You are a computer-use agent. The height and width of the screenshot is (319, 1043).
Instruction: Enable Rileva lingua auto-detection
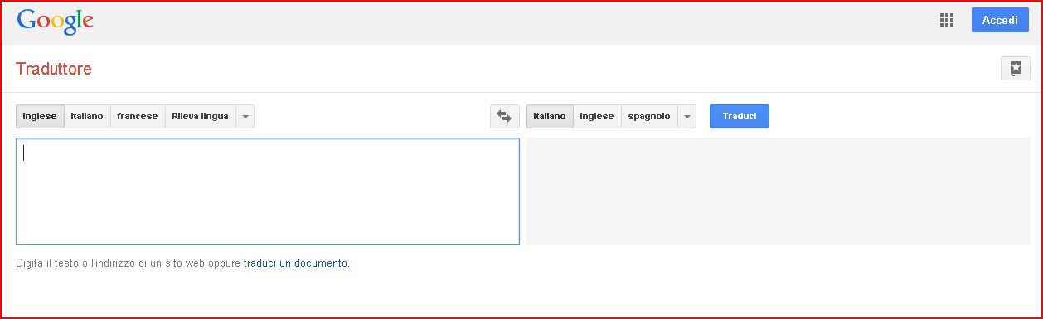[201, 117]
